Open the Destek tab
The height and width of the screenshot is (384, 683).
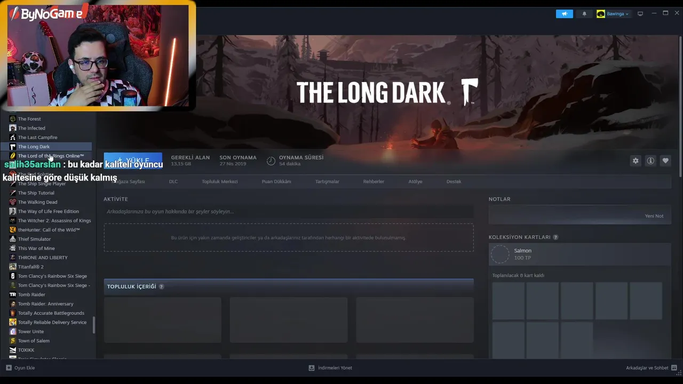454,181
